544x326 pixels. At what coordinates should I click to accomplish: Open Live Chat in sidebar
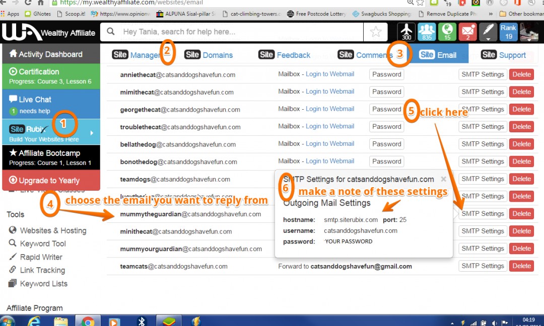[51, 104]
